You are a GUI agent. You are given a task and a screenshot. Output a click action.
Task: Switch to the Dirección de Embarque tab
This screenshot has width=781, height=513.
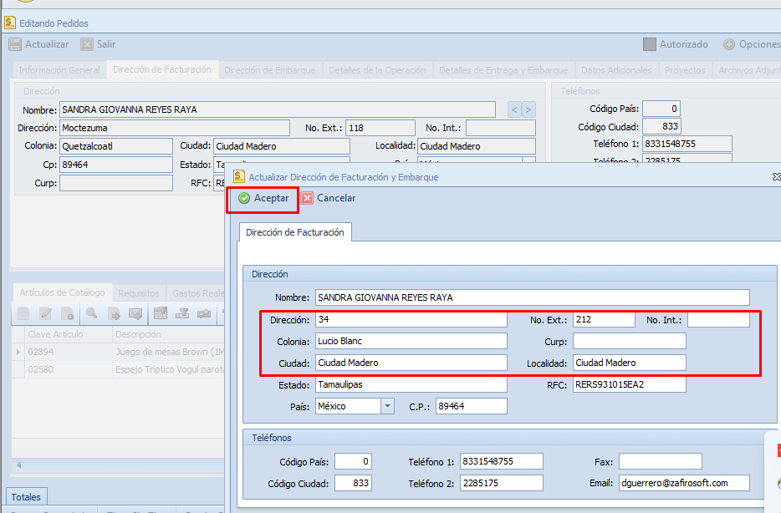click(269, 70)
